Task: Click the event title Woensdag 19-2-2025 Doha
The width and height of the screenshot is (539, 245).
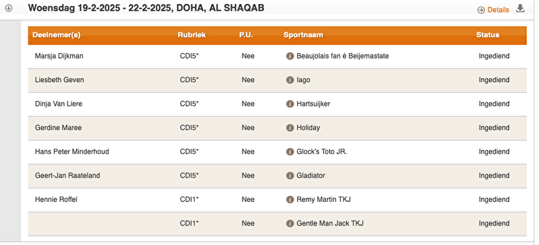Action: click(x=146, y=8)
